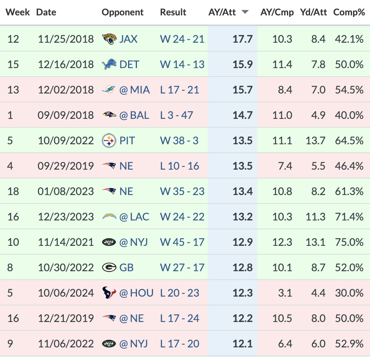Click the Chargers lightning bolt logo
Image resolution: width=370 pixels, height=357 pixels.
tap(109, 217)
